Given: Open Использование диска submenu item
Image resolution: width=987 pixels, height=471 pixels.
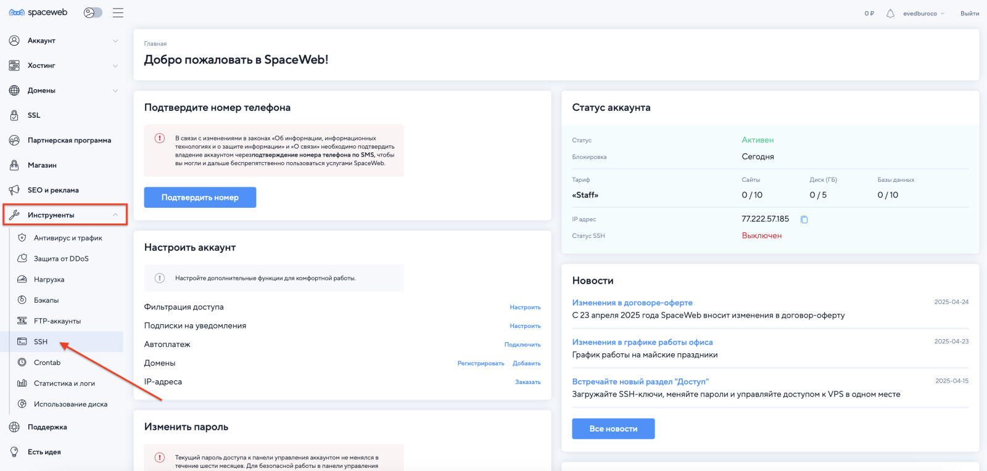Looking at the screenshot, I should coord(70,404).
